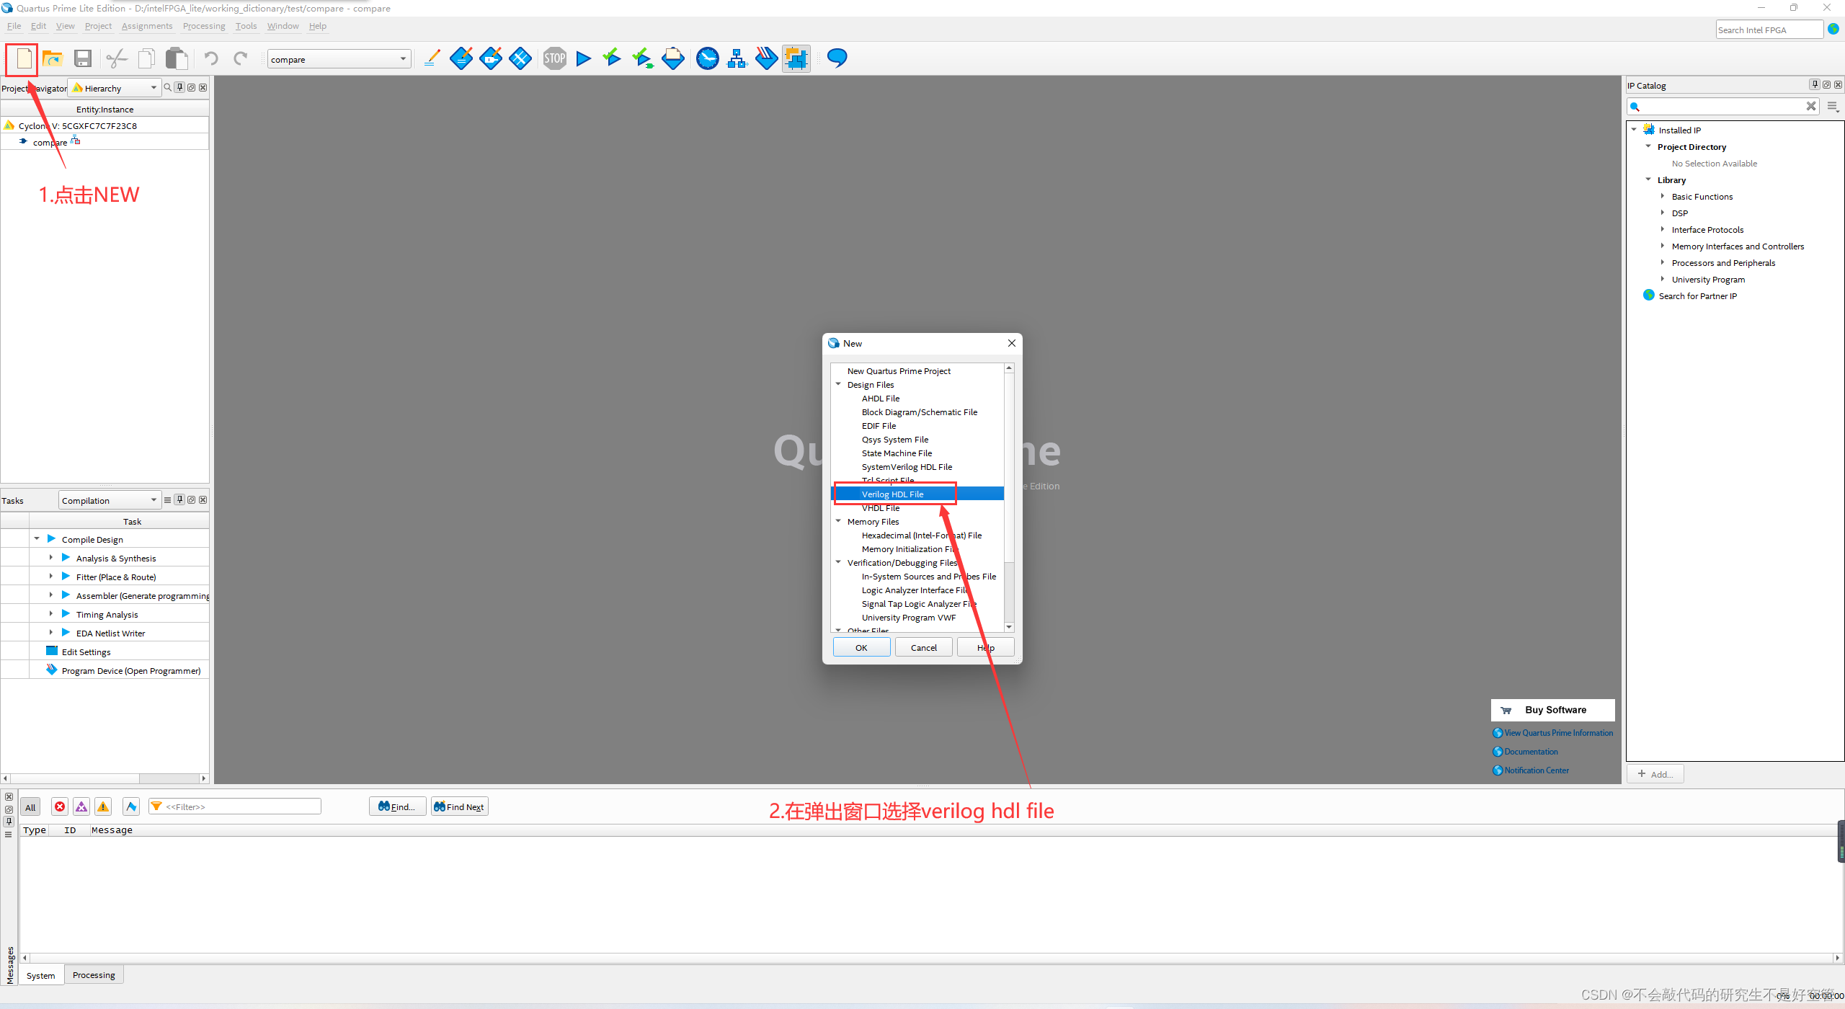Launch the Programmer toolbar icon
Screen dimensions: 1845x1009
click(765, 58)
